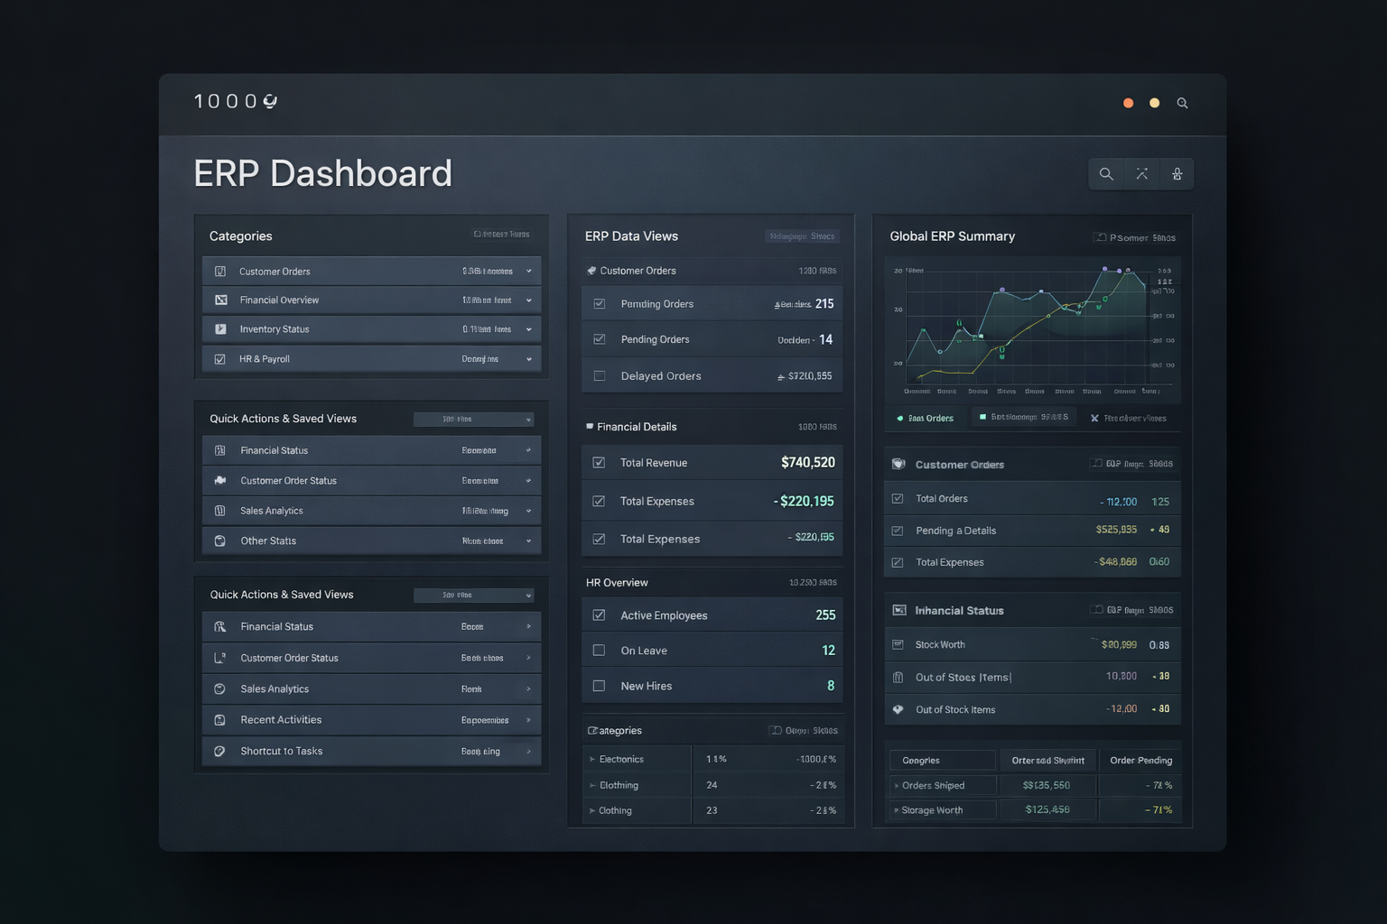Image resolution: width=1387 pixels, height=924 pixels.
Task: Click the Stock Worth row icon
Action: 898,645
